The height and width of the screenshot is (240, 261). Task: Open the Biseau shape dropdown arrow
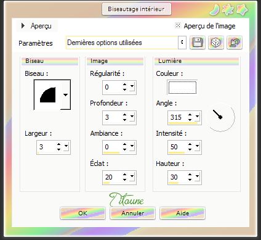coord(65,95)
